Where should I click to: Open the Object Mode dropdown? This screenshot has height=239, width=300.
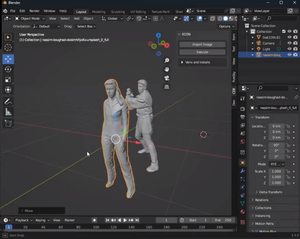click(30, 18)
